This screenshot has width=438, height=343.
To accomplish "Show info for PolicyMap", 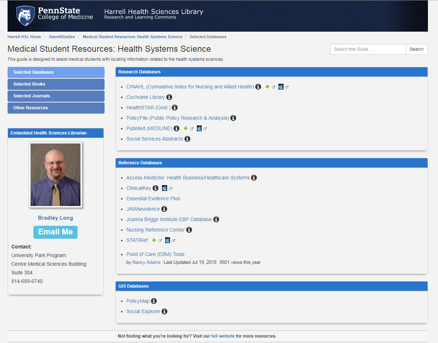I will (154, 301).
